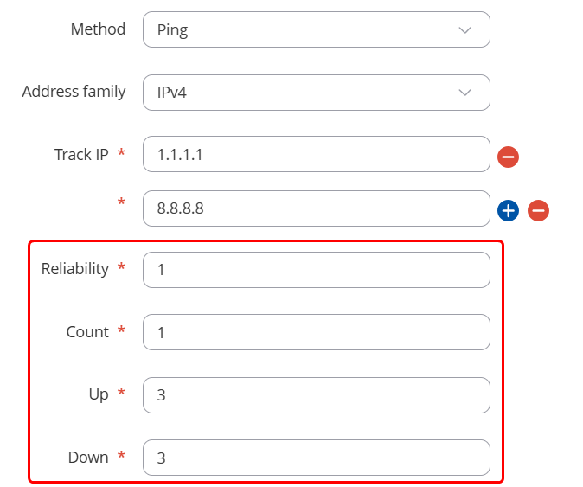This screenshot has width=583, height=487.
Task: Open the Method dropdown set to Ping
Action: click(x=316, y=29)
